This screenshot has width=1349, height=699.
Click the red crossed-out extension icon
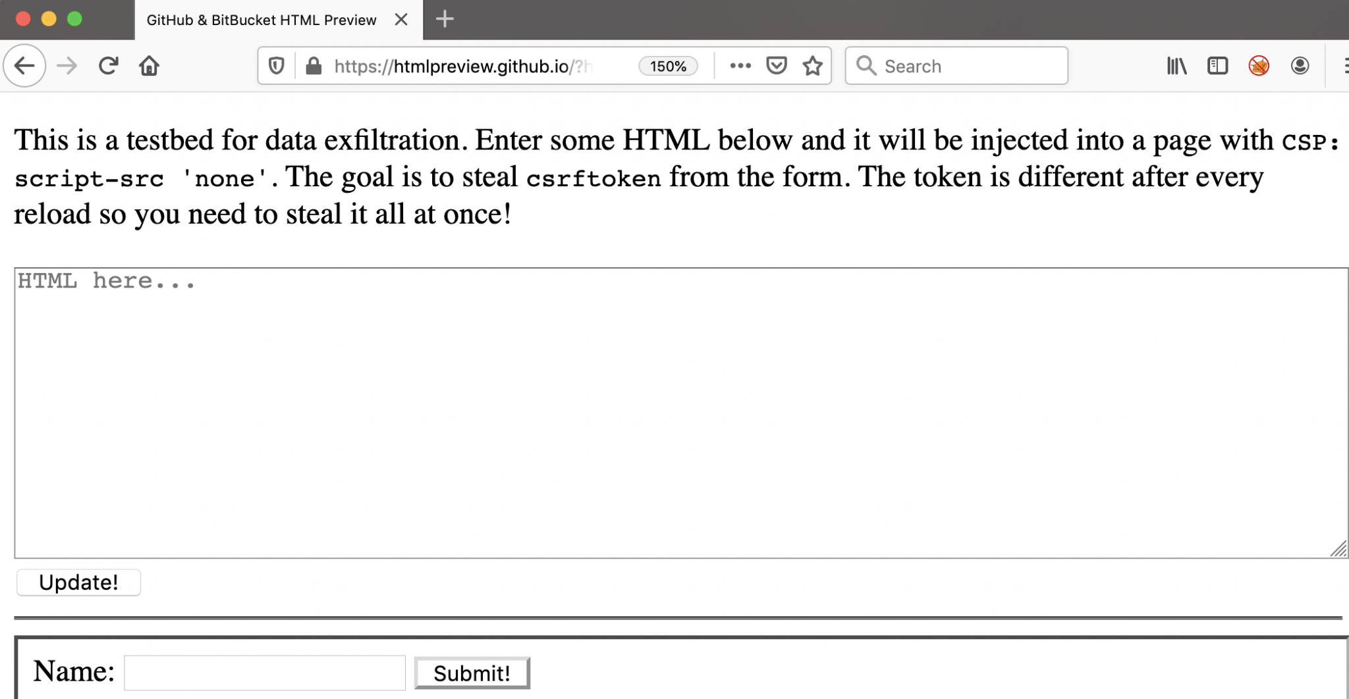pyautogui.click(x=1259, y=66)
